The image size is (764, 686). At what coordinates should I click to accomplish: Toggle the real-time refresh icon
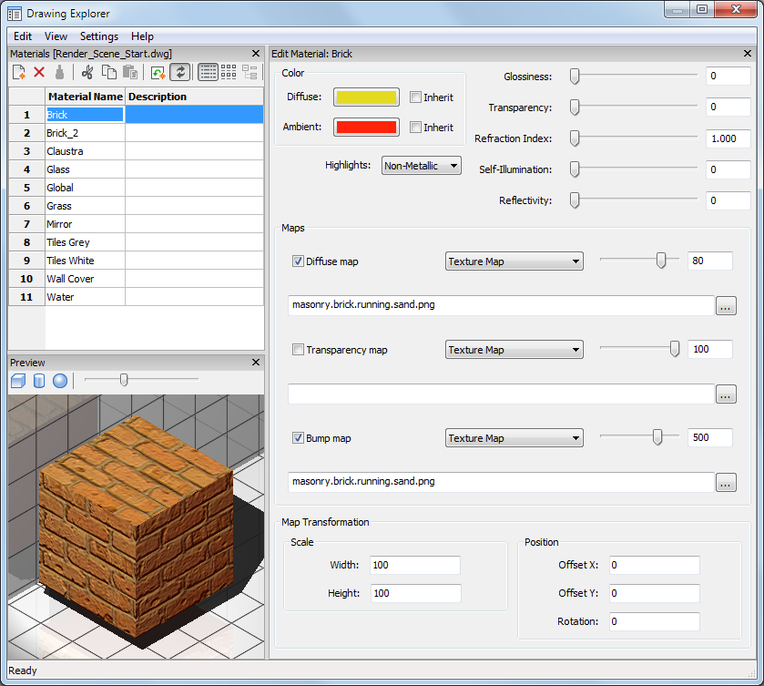click(179, 72)
